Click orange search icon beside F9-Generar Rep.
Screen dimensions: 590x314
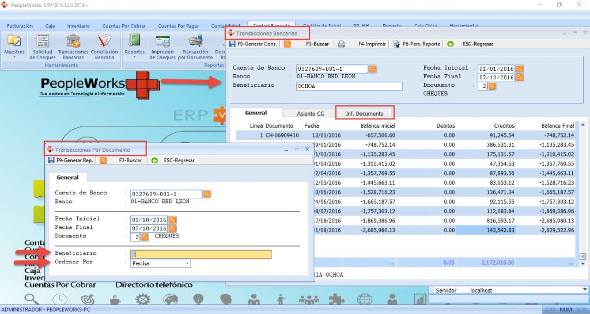coord(103,160)
